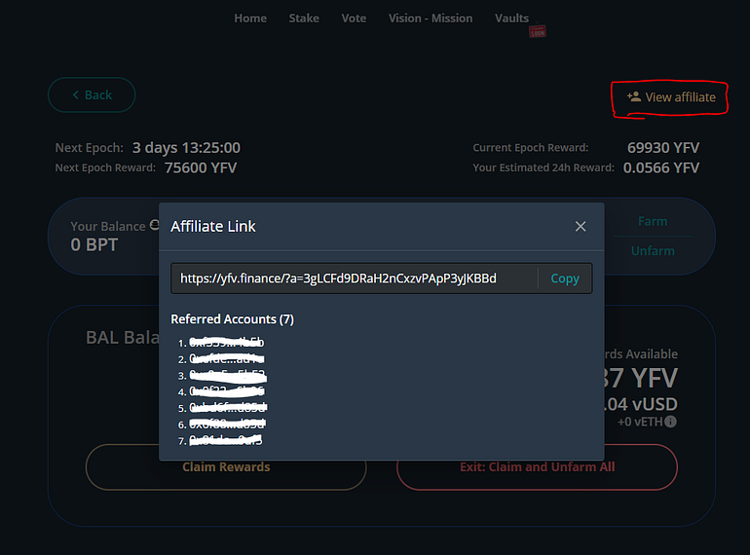Open Vision - Mission page
This screenshot has height=555, width=750.
(x=431, y=18)
